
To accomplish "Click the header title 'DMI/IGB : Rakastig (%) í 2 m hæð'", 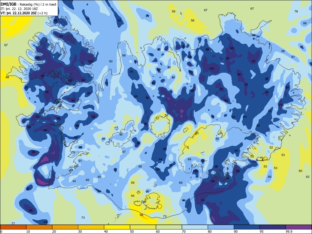I will 28,4.
